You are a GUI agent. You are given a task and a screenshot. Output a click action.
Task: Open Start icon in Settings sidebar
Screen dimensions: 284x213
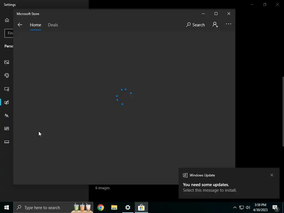click(7, 129)
